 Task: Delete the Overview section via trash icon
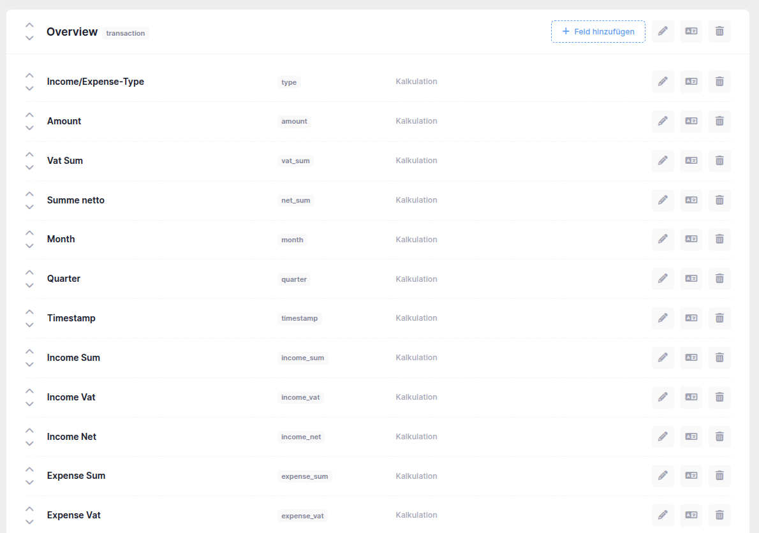coord(719,32)
